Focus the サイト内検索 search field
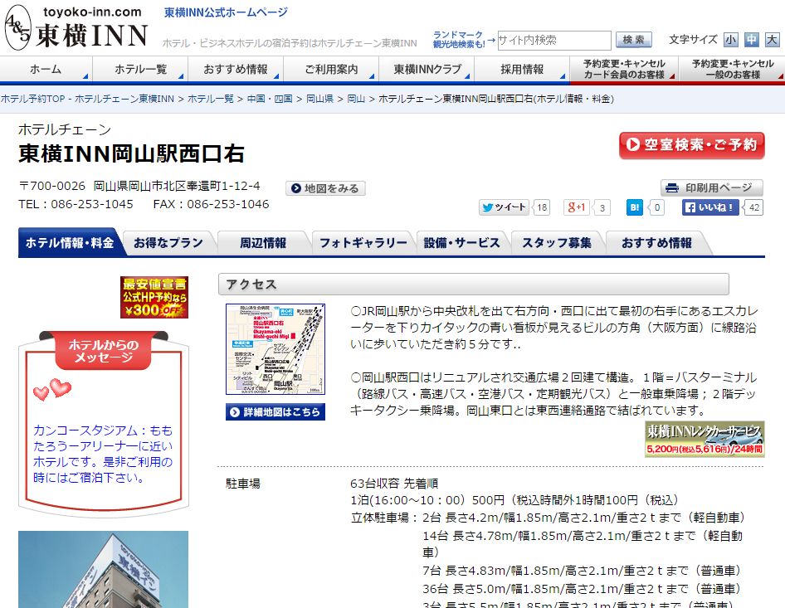785x608 pixels. [x=553, y=40]
